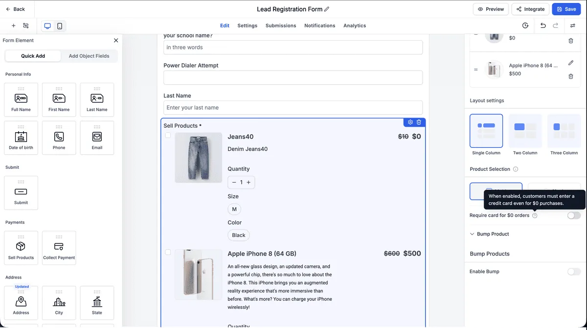Click the Preview button
The image size is (587, 330).
coord(491,9)
